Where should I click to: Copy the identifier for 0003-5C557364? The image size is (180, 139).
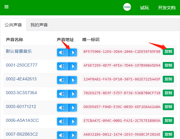pyautogui.click(x=168, y=93)
